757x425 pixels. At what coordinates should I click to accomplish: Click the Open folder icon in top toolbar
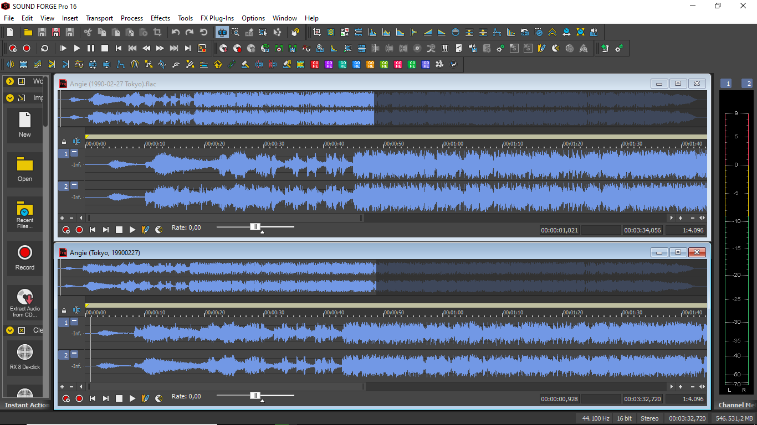click(x=28, y=32)
